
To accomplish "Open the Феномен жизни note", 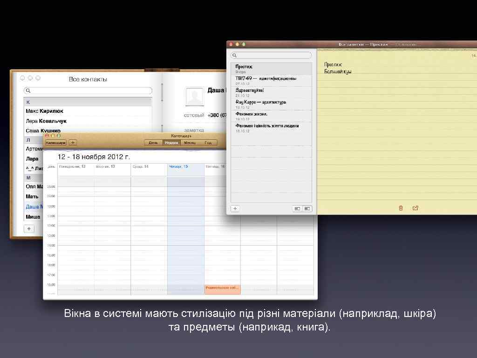I will (271, 116).
